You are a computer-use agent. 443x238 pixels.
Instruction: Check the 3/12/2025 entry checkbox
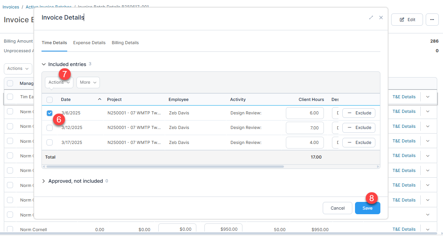point(50,127)
